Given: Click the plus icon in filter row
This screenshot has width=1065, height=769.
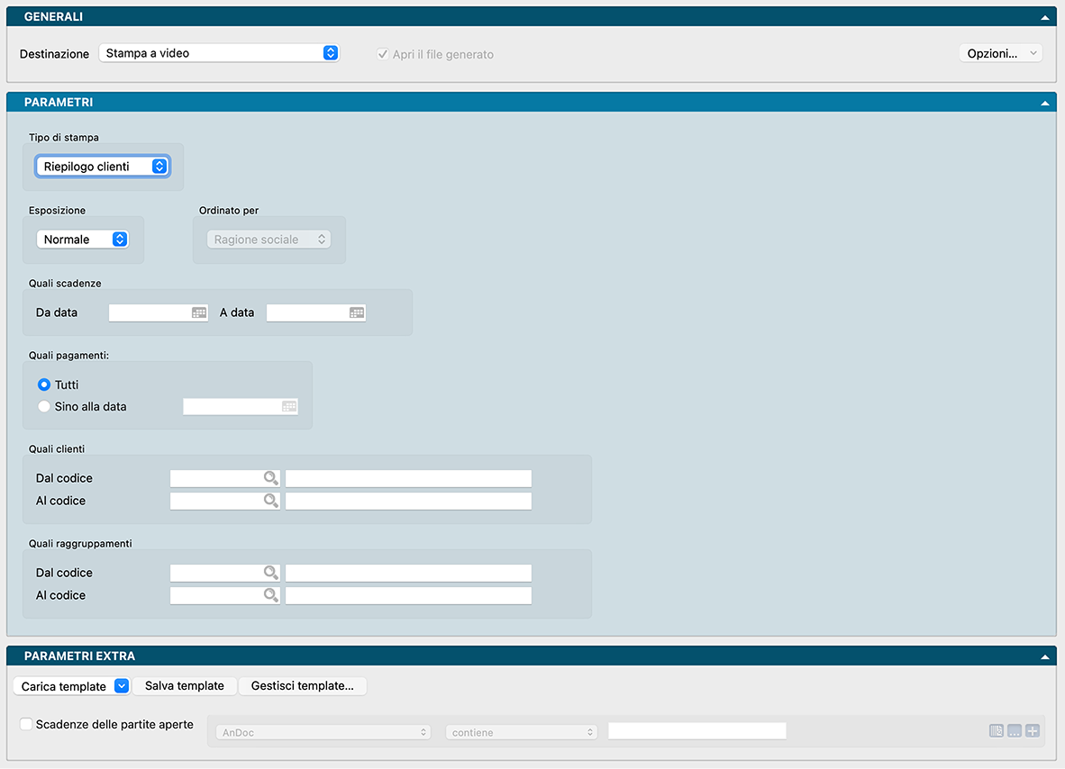Looking at the screenshot, I should 1033,731.
